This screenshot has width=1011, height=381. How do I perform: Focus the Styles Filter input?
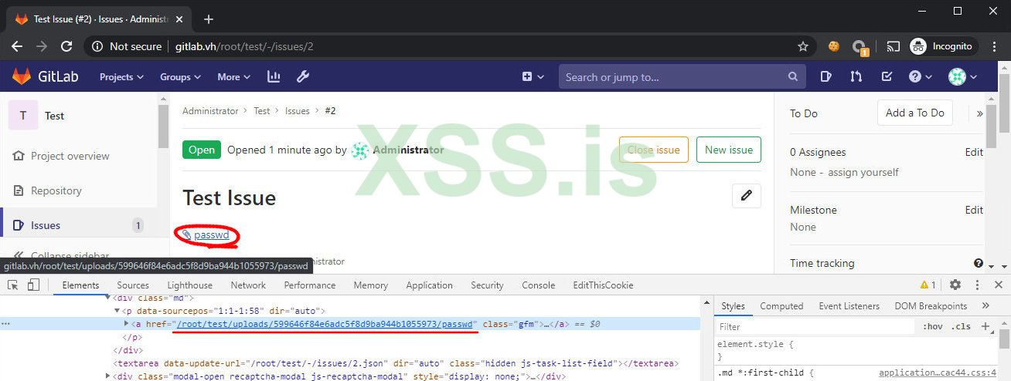[x=815, y=326]
